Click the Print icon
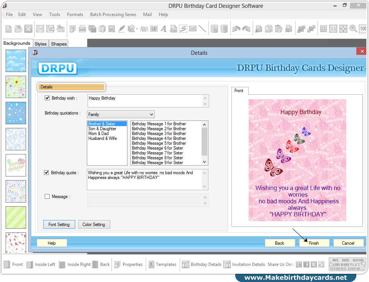The height and width of the screenshot is (282, 369). coord(82,29)
